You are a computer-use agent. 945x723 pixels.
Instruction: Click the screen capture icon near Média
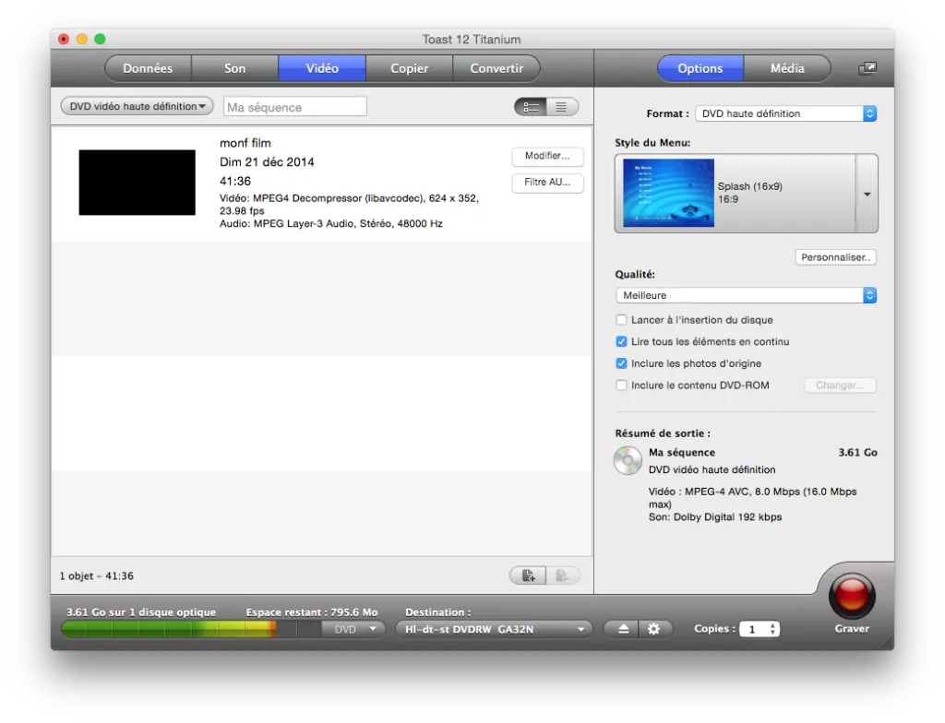[867, 67]
